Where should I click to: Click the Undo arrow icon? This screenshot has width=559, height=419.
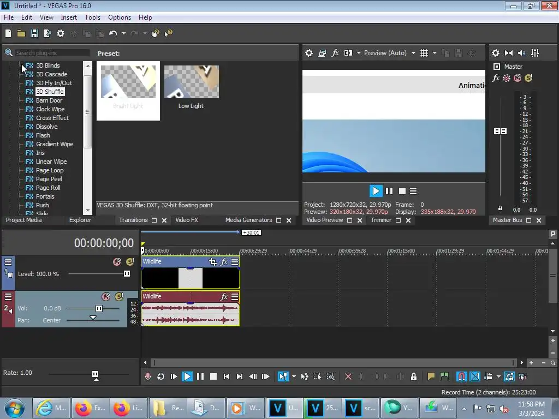coord(113,33)
